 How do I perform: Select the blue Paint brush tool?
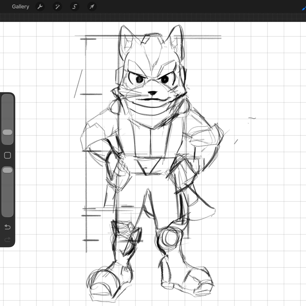coord(303,8)
